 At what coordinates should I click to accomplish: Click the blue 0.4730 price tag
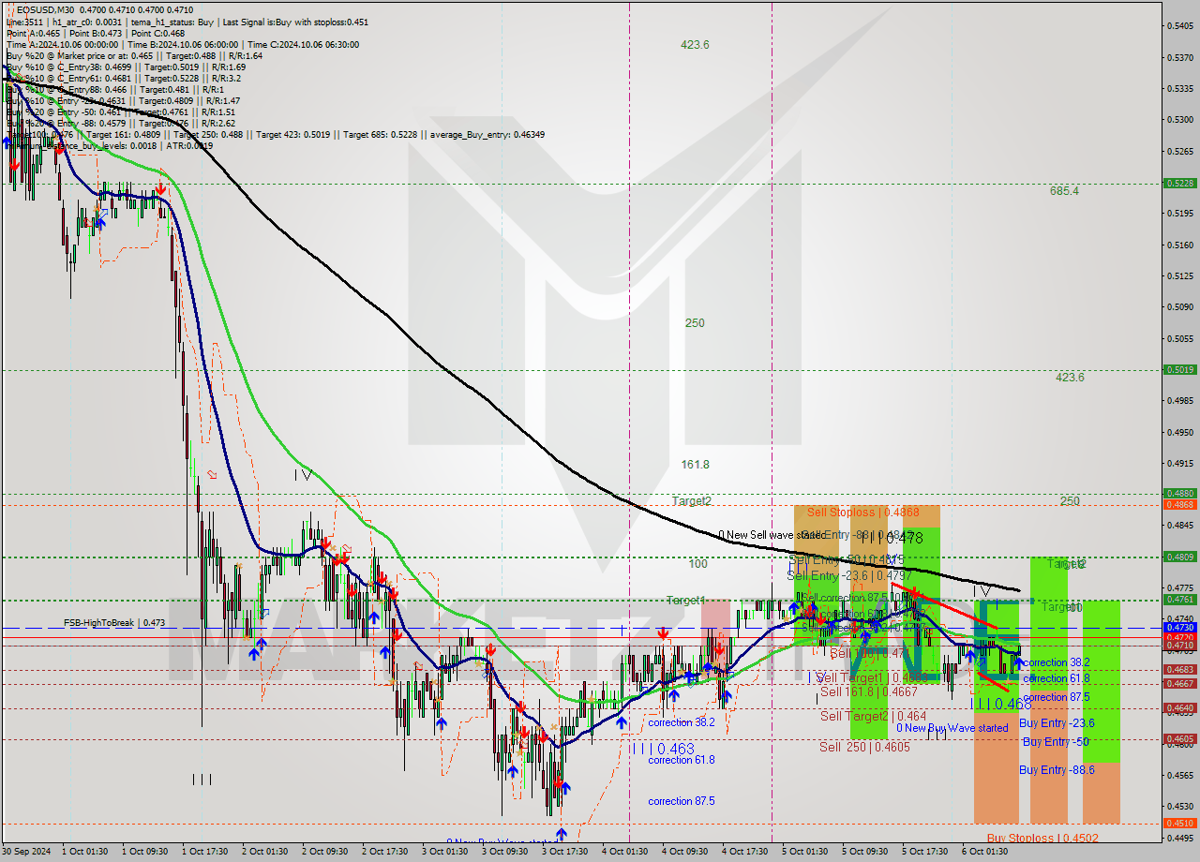1178,627
